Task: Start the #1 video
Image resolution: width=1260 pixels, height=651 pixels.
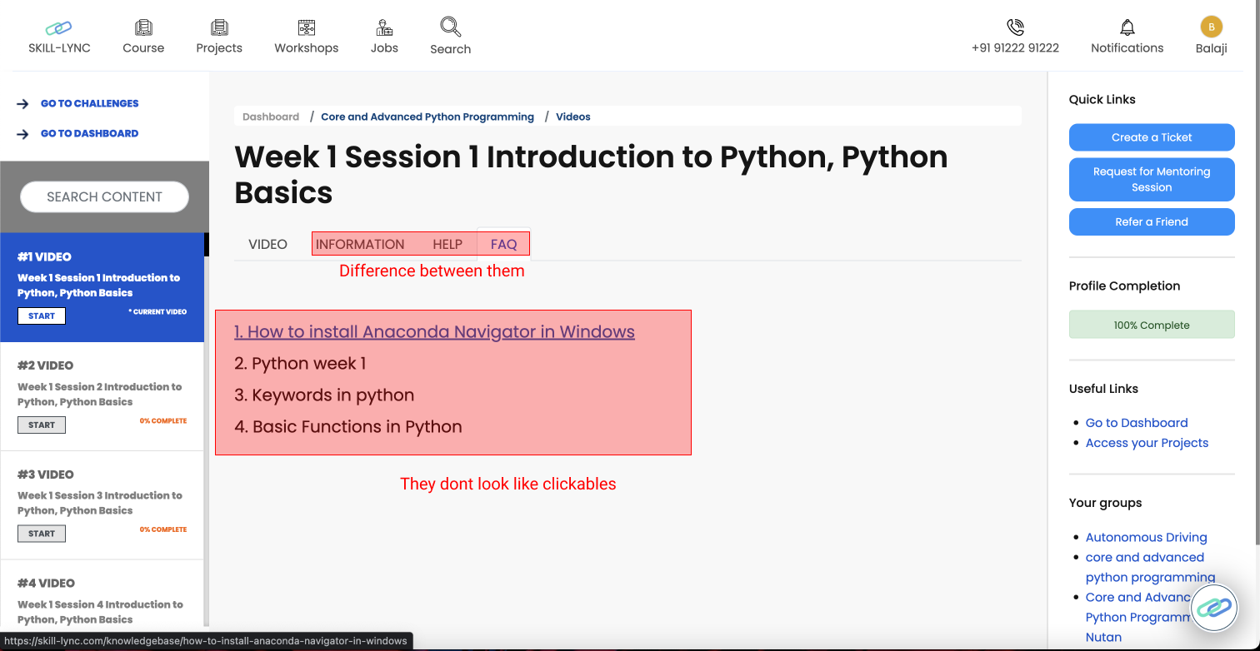Action: point(42,316)
